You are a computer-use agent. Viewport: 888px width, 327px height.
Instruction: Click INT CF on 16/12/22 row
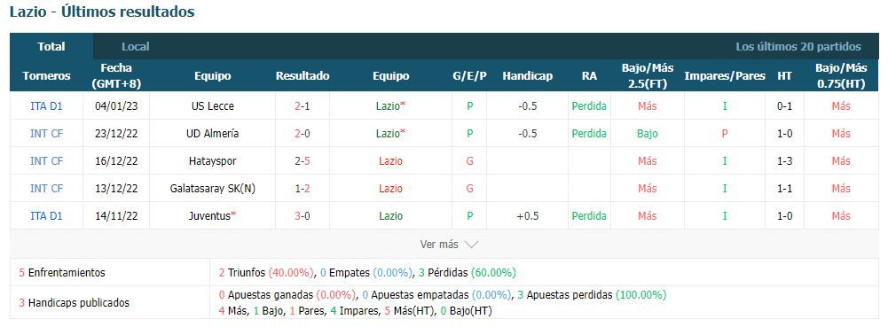tap(46, 161)
